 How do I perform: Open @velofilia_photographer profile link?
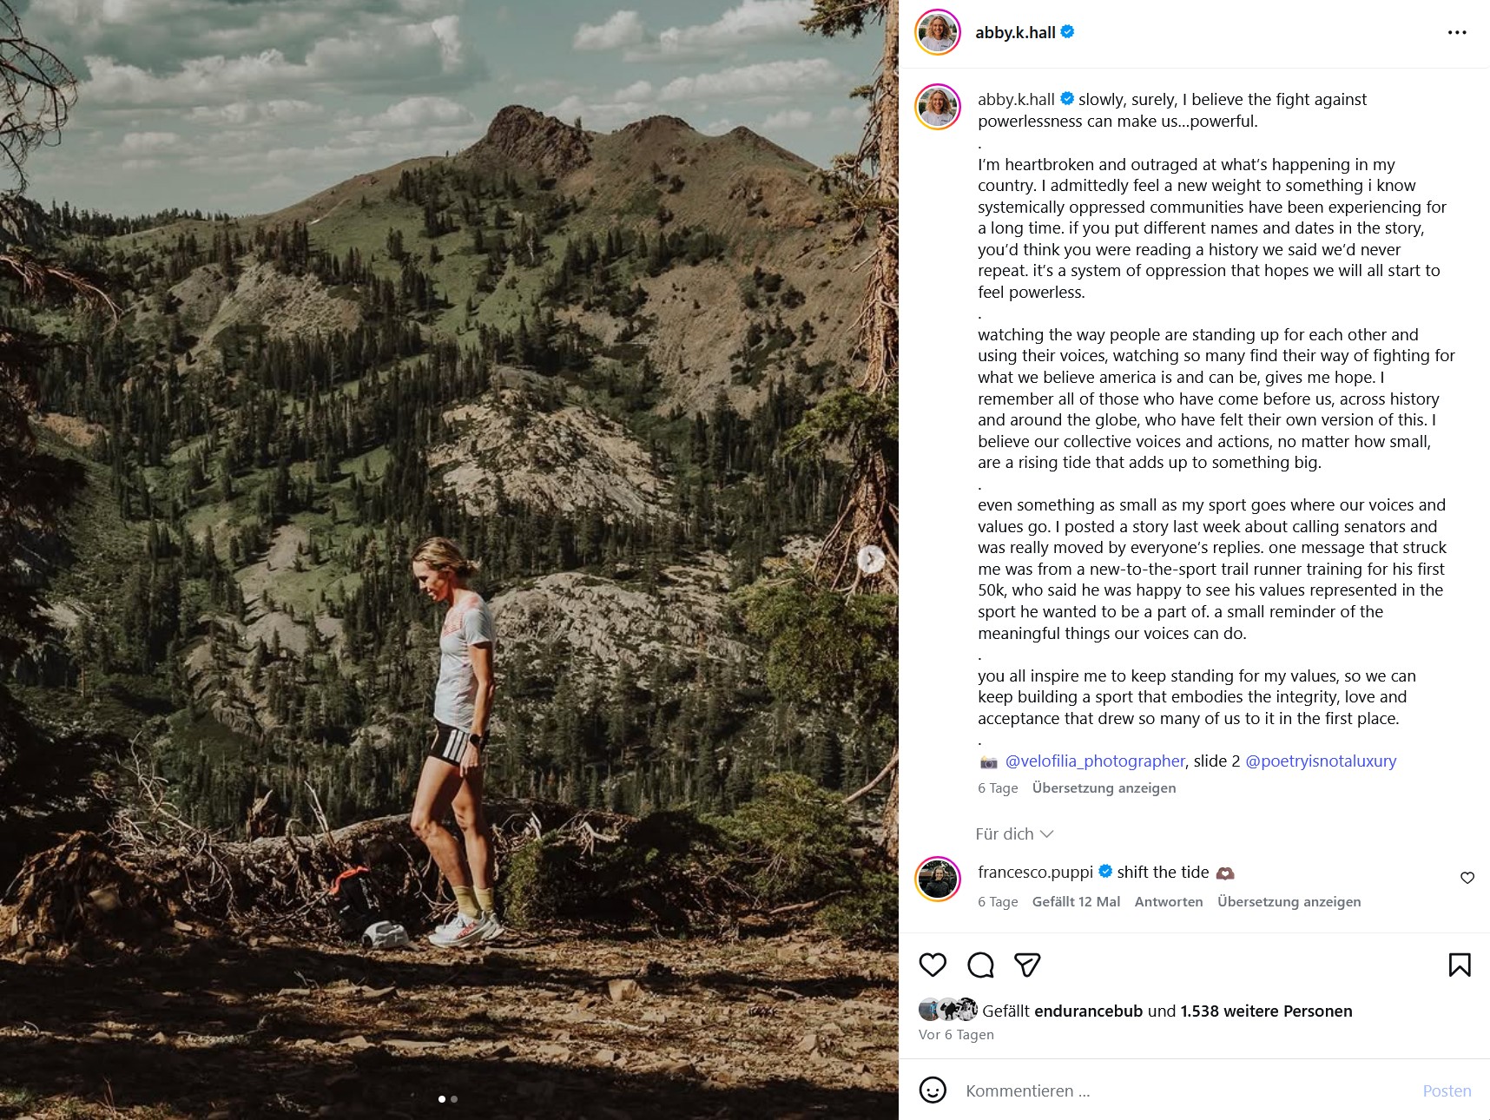click(1094, 761)
